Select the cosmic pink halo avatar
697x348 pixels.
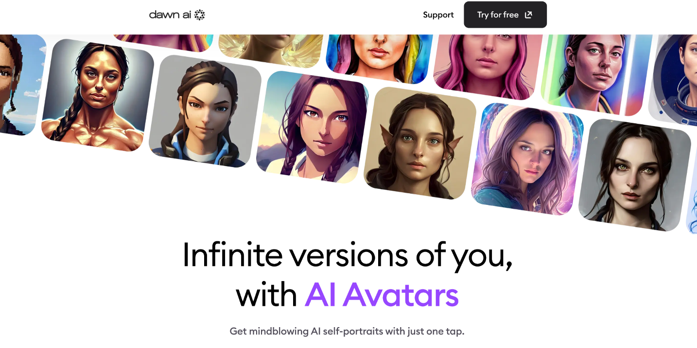coord(527,159)
